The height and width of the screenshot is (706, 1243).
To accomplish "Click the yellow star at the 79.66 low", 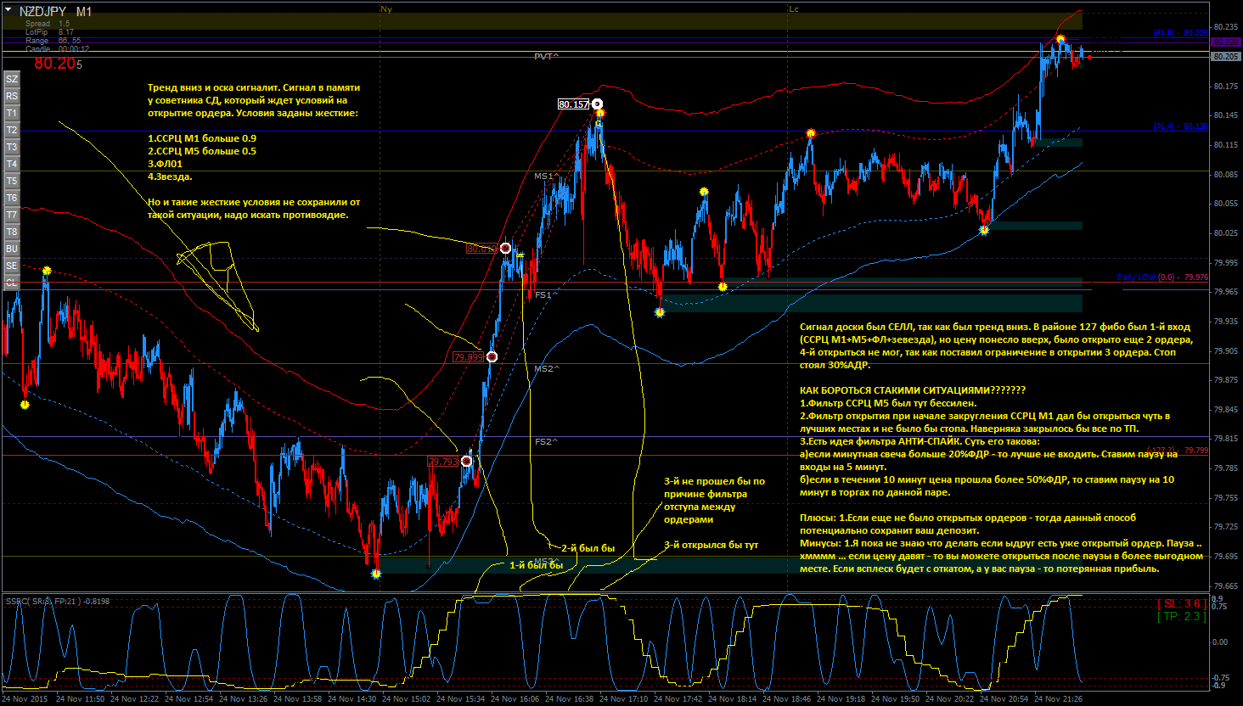I will 376,574.
